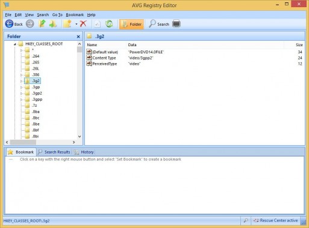Image resolution: width=309 pixels, height=228 pixels.
Task: Close the Folder pane with its X
Action: (x=78, y=37)
